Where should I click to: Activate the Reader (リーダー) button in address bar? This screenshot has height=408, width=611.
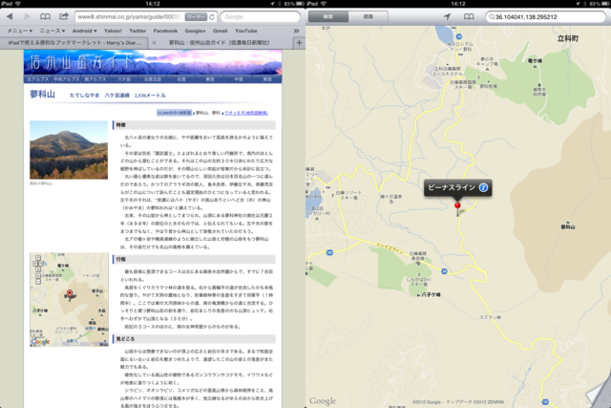(x=196, y=17)
